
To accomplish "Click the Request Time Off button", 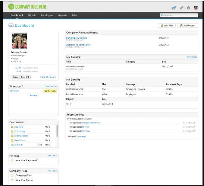I will (x=21, y=77).
